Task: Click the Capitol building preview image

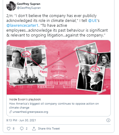Action: pos(58,67)
